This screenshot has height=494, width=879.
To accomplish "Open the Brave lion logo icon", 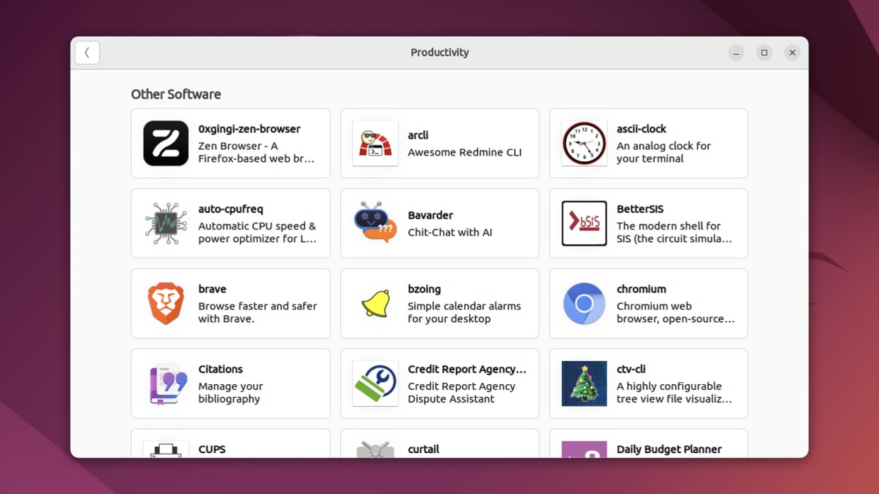I will [166, 304].
